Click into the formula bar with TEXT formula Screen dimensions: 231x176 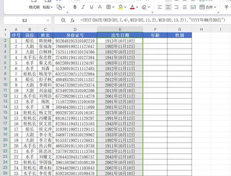(153, 20)
